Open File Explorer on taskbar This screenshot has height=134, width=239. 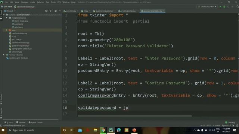pyautogui.click(x=96, y=130)
